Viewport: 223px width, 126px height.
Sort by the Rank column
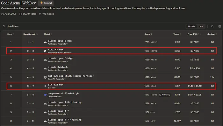point(11,34)
